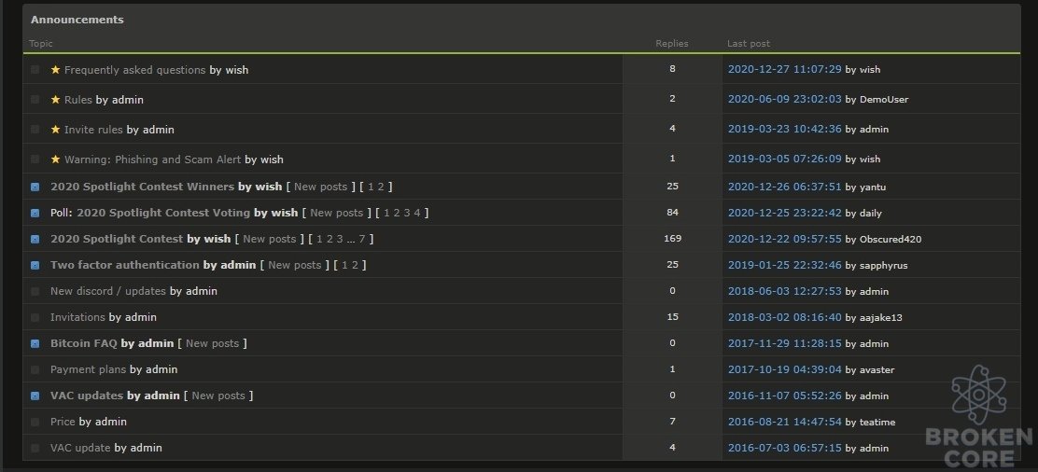The height and width of the screenshot is (472, 1038).
Task: Click the new-posts icon beside 2020 Spotlight Contest Winners
Action: (x=35, y=187)
